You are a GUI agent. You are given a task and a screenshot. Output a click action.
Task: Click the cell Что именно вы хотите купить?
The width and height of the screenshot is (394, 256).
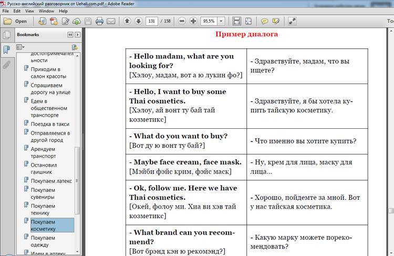(307, 141)
